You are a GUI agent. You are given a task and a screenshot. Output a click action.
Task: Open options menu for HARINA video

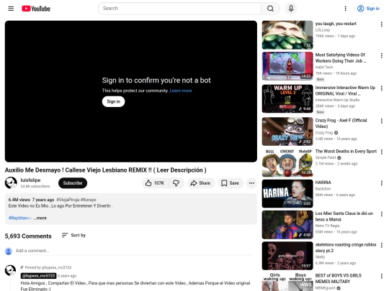tap(382, 183)
